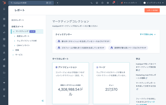Screen dimensions: 166x105
Task: Open the marketing megaphone icon in sidebar
Action: pyautogui.click(x=4, y=33)
